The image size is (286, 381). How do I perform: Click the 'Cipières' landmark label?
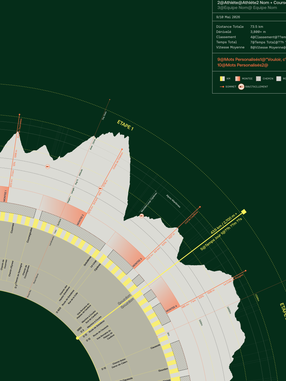[97, 267]
